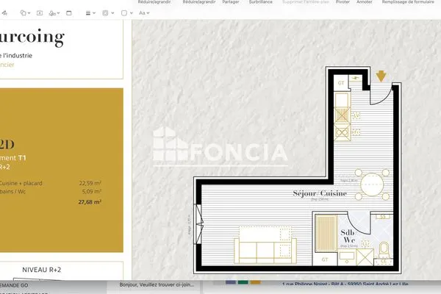Click the dimmed Supprimer l'arrière-plan label

pos(306,2)
